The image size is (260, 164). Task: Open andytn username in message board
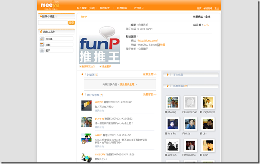(99, 102)
